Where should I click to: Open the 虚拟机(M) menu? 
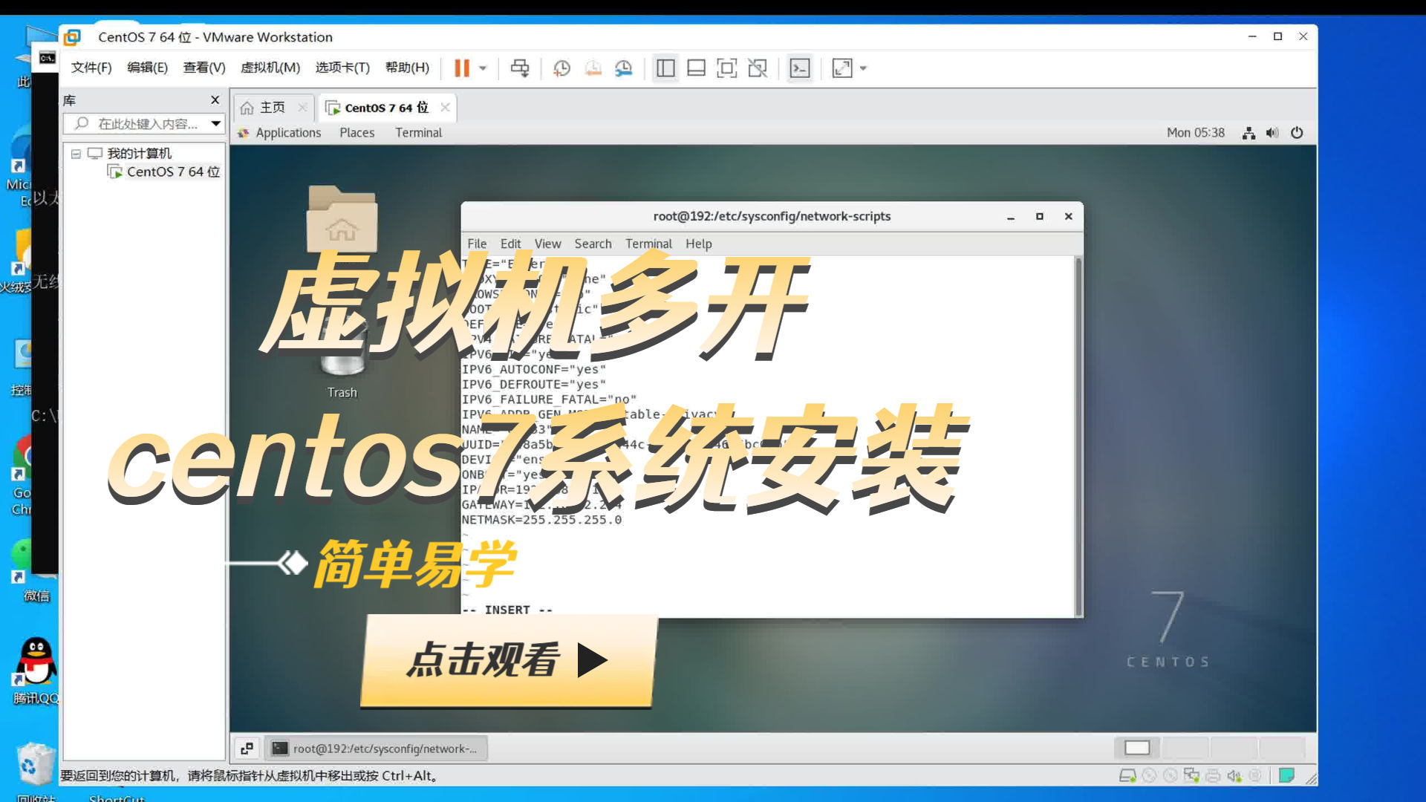(x=270, y=68)
